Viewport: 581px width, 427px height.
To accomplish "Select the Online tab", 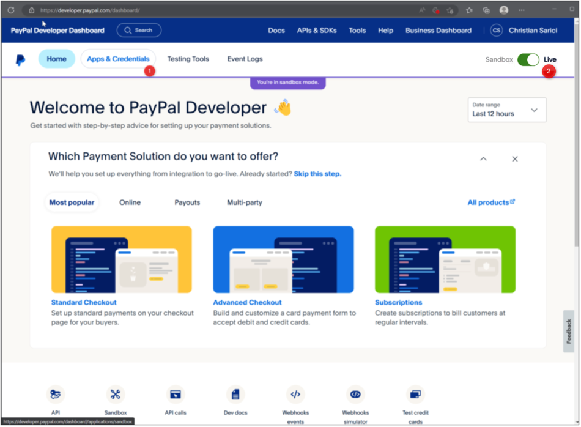I will coord(130,202).
